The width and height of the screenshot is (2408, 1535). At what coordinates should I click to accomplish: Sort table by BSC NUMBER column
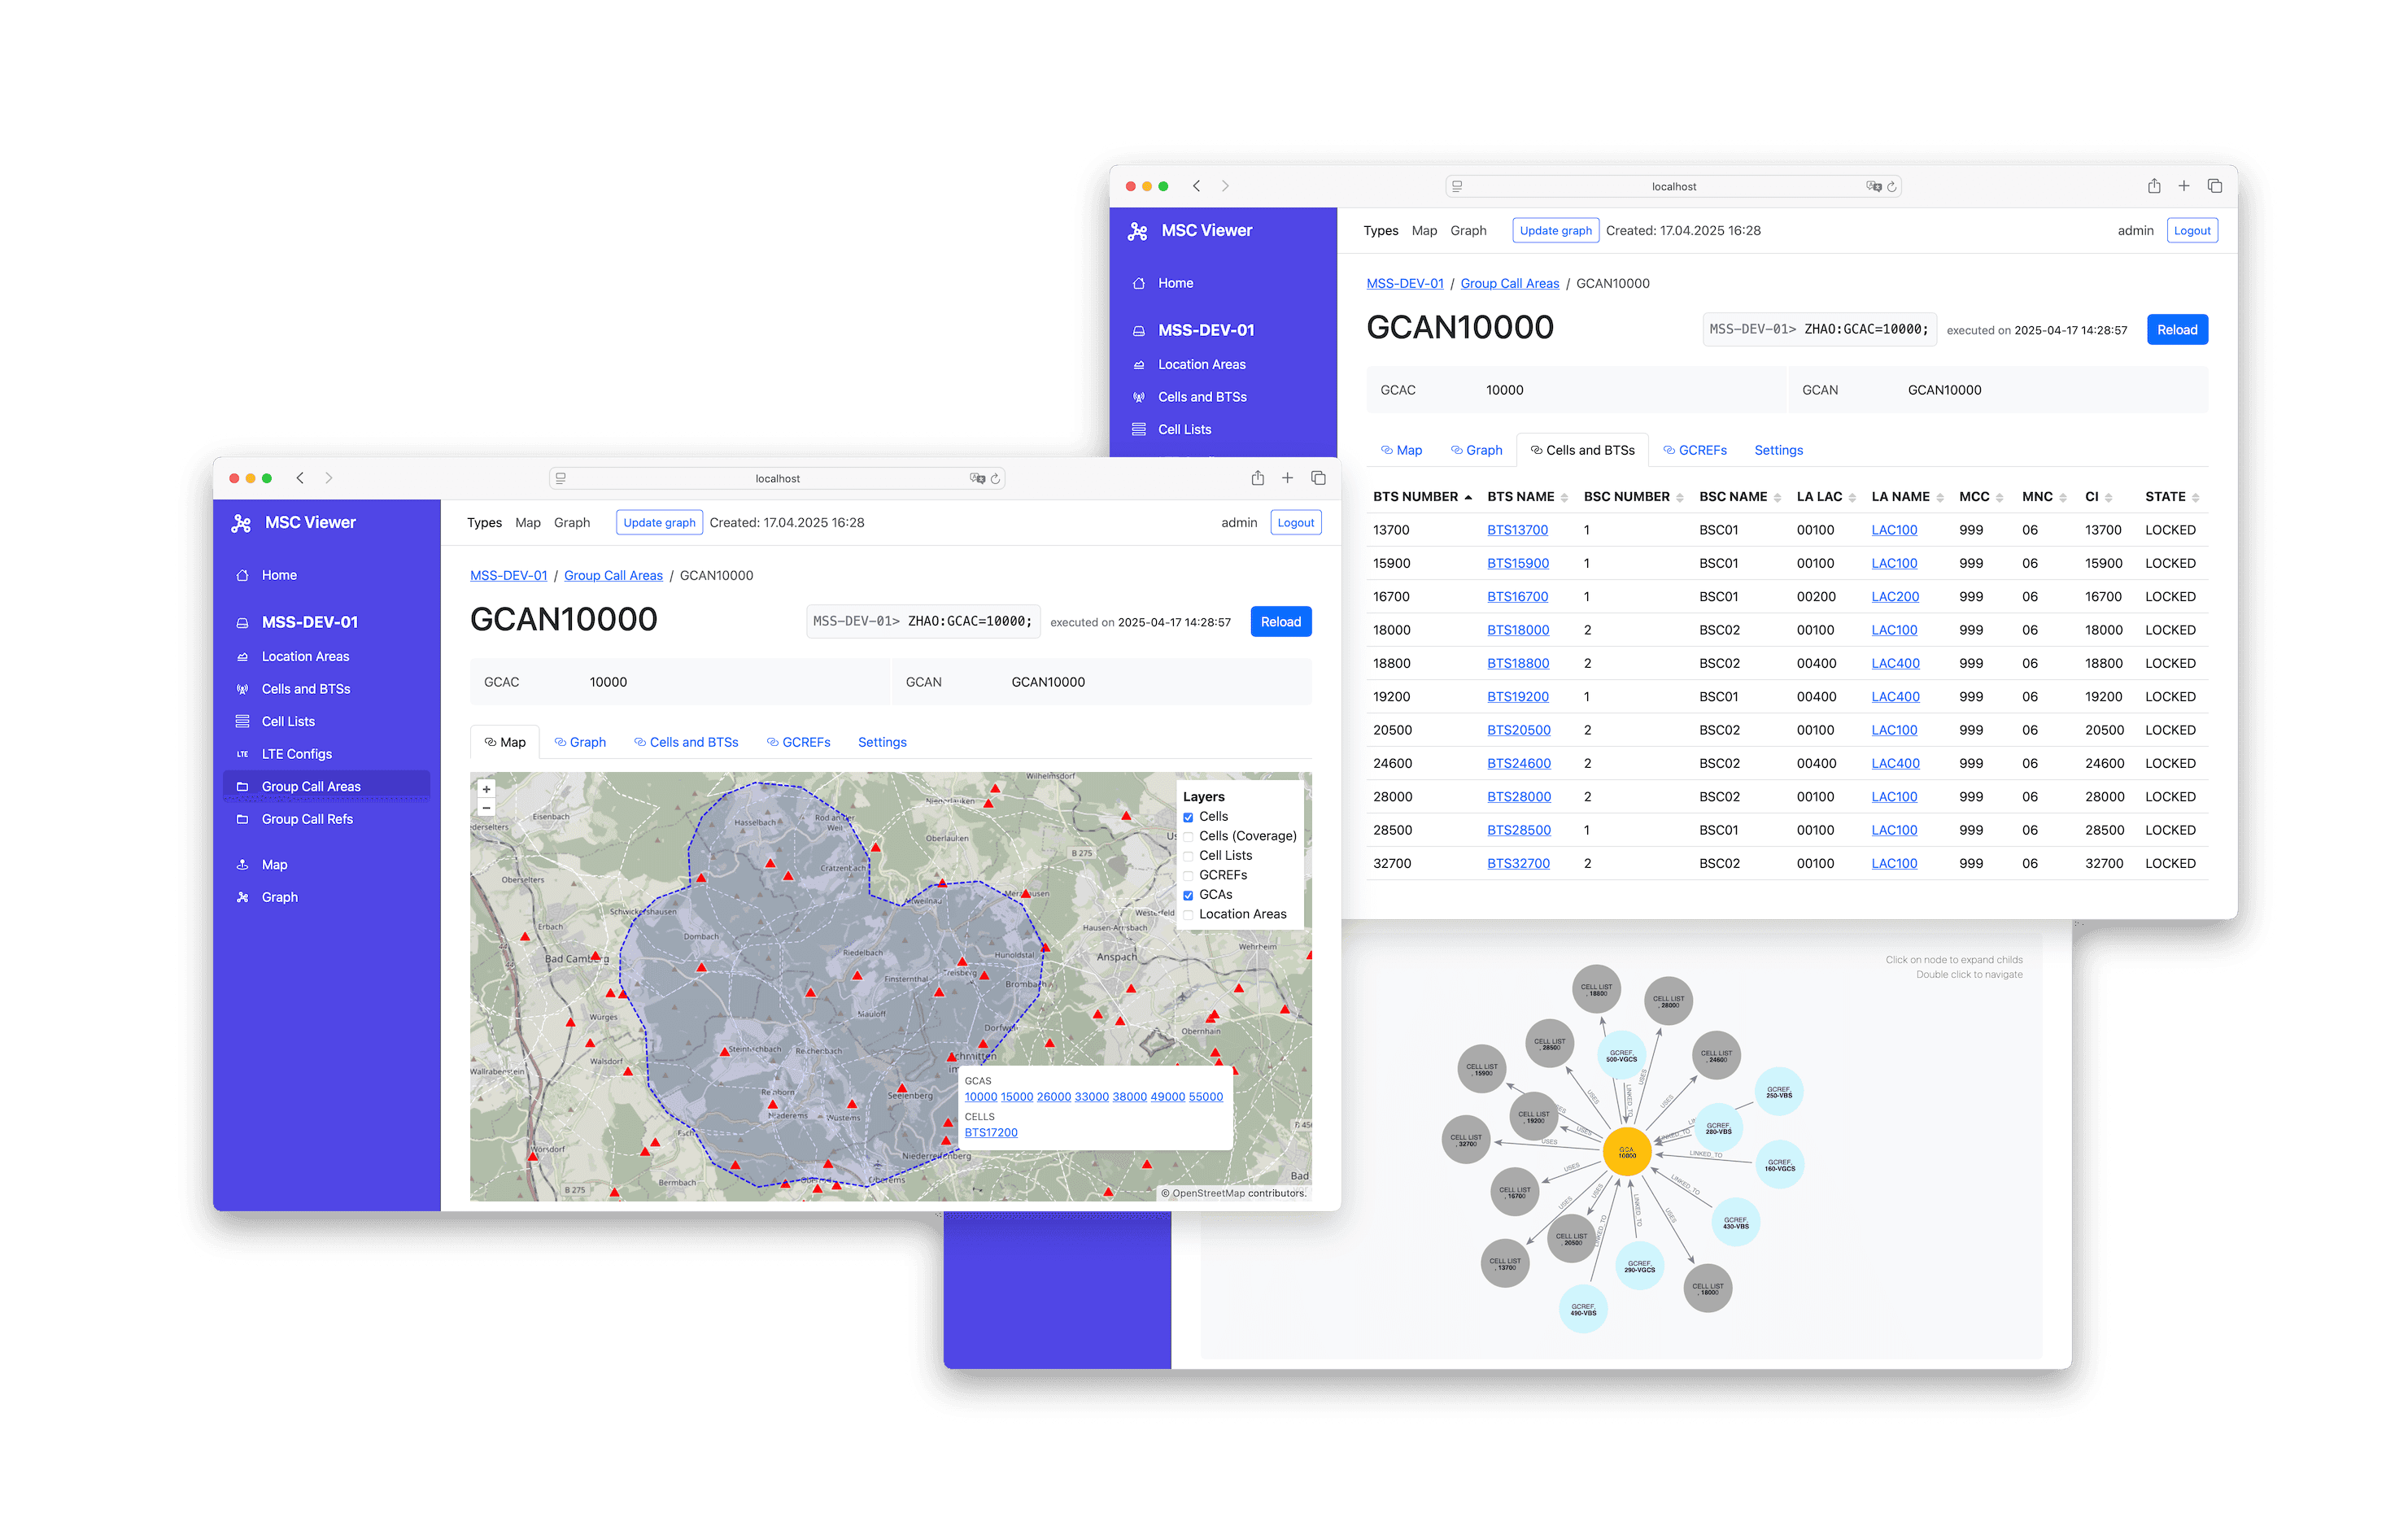point(1633,497)
